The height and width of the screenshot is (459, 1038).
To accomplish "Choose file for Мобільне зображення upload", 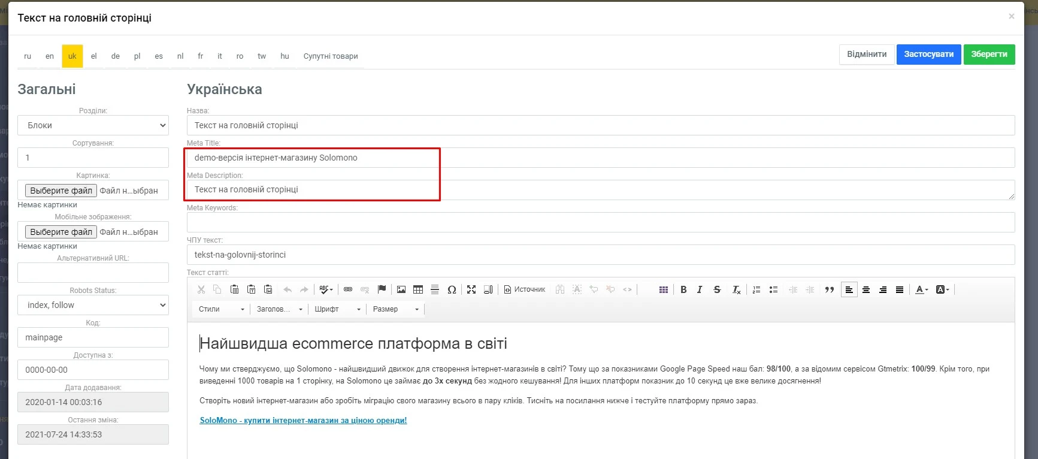I will [x=61, y=232].
